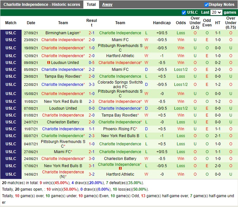Click the 0-5 result against Loudoun United
Screen dimensions: 238x207
tap(92, 63)
